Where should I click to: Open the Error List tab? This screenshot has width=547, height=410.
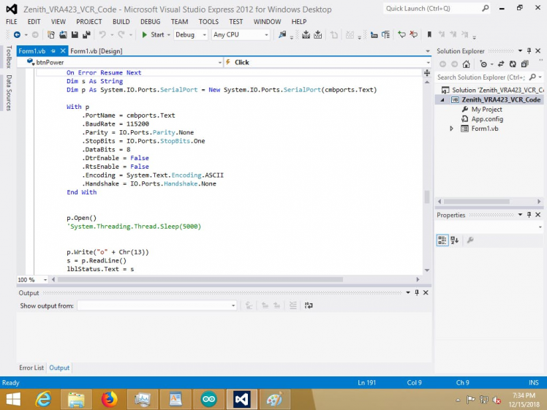(x=31, y=368)
